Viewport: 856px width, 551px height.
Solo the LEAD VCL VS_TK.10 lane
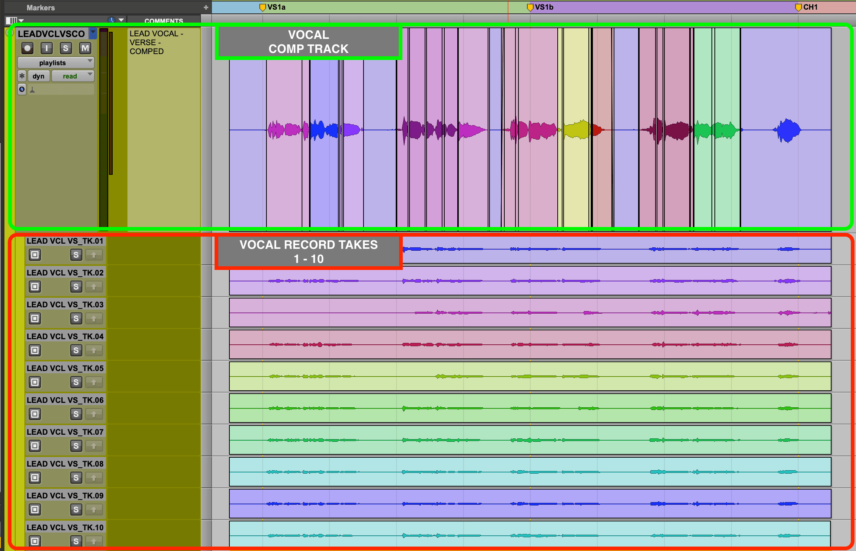76,541
